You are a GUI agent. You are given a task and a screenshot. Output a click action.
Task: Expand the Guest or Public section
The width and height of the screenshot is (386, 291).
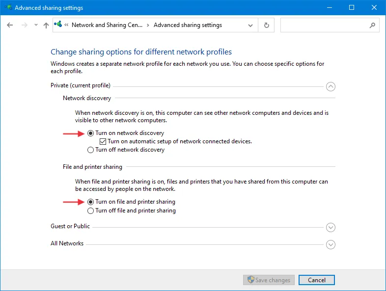pos(331,227)
